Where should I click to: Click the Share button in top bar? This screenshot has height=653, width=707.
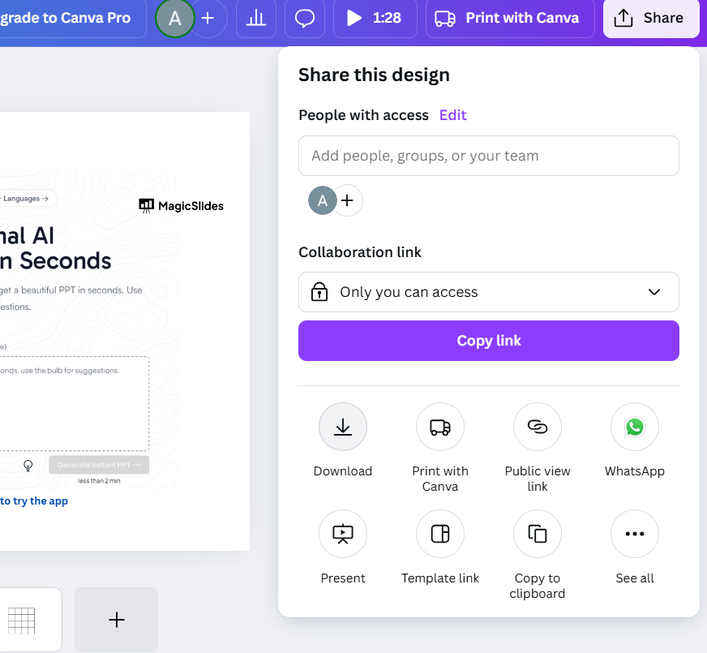coord(651,18)
